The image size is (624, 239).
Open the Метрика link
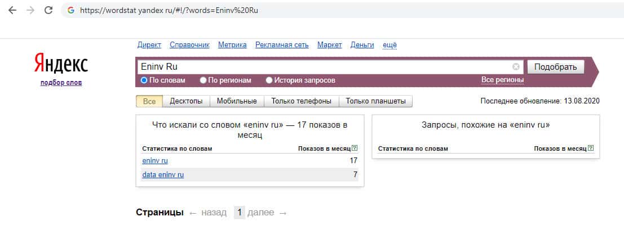[232, 45]
